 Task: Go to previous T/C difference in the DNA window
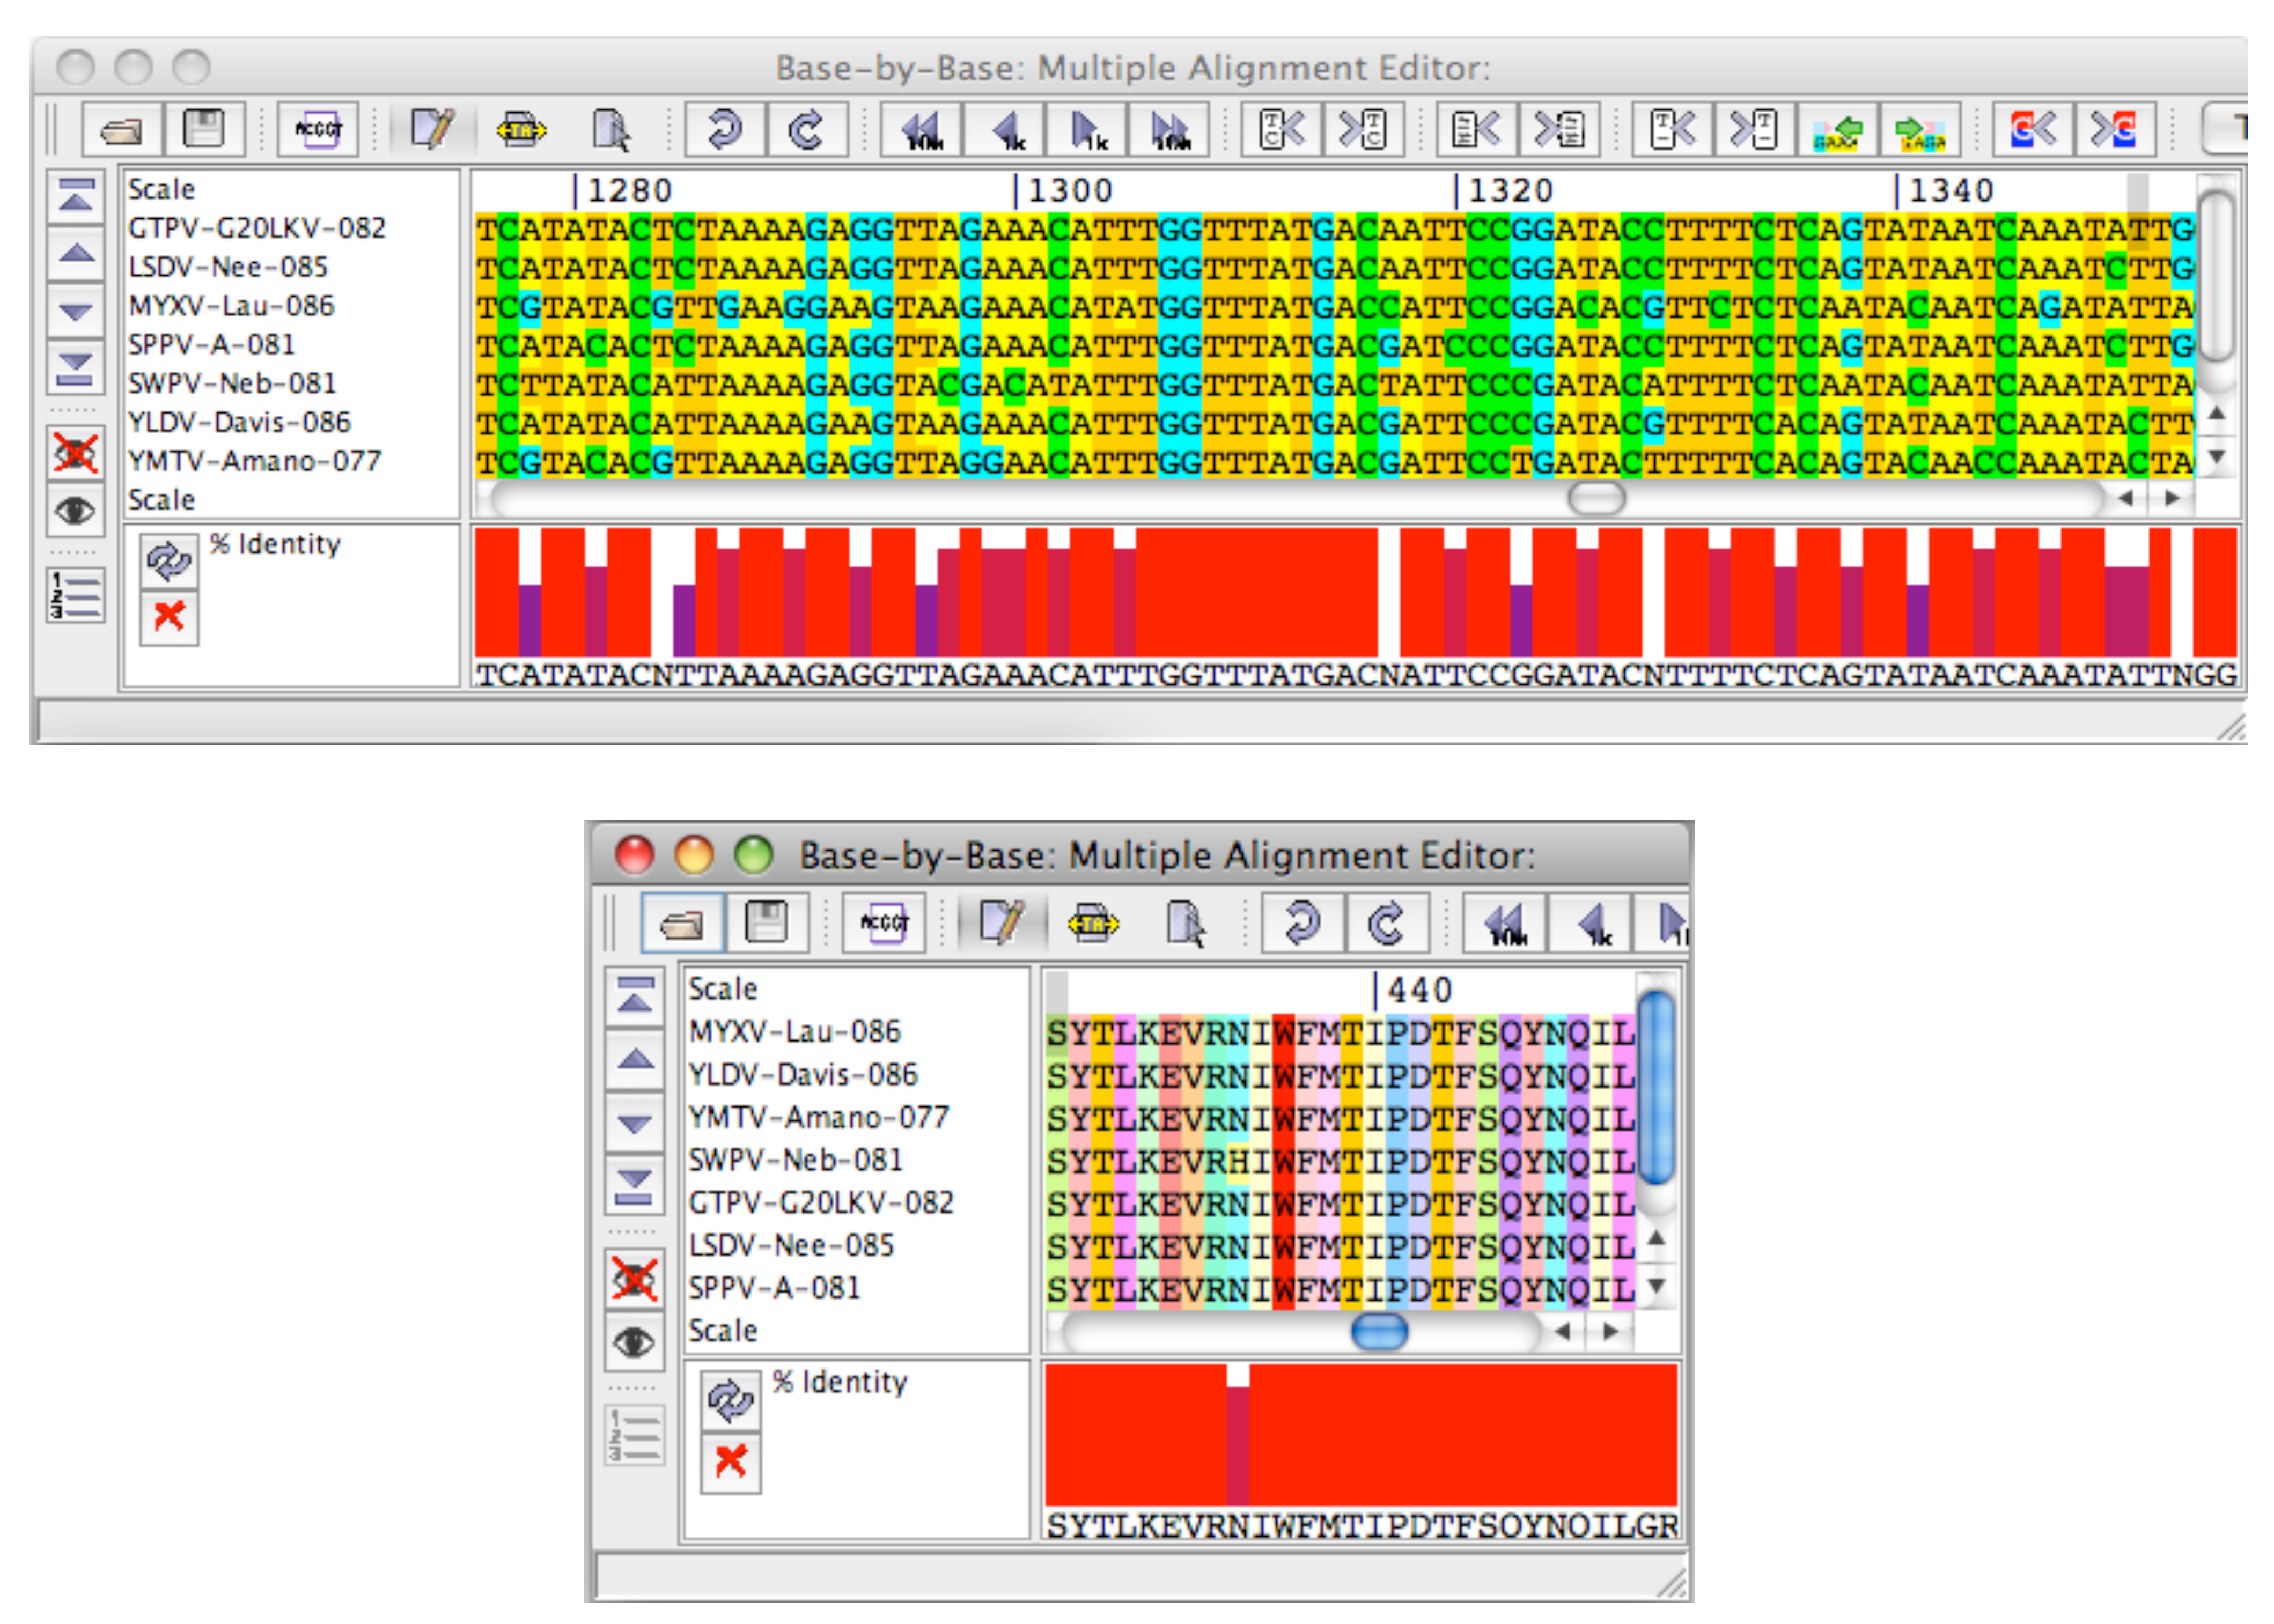click(1281, 130)
